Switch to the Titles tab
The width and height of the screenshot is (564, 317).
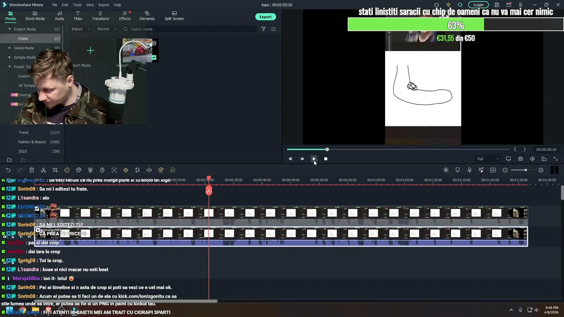(x=78, y=16)
